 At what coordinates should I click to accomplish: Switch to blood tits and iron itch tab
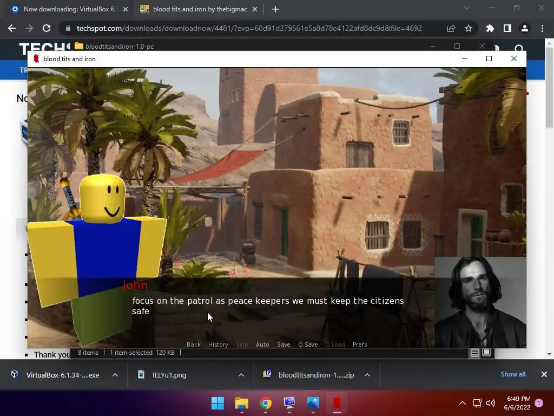pyautogui.click(x=200, y=9)
